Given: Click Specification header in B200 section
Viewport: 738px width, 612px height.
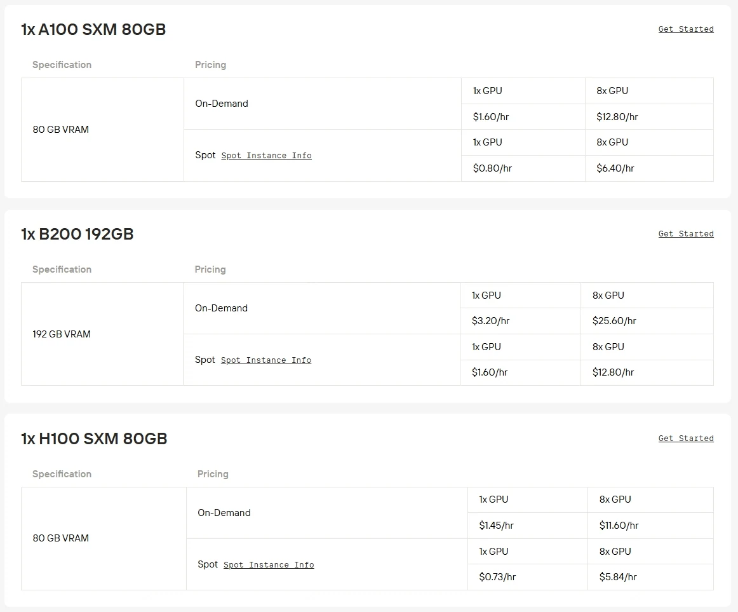Looking at the screenshot, I should tap(62, 269).
